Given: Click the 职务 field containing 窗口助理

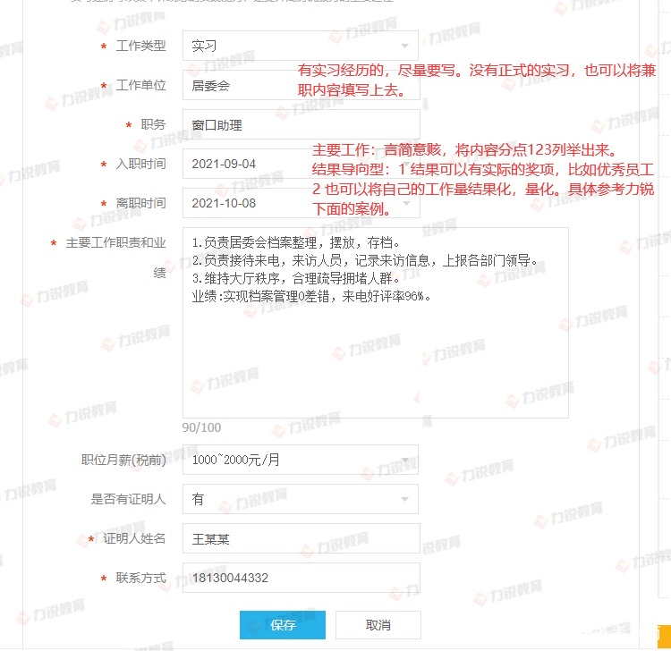Looking at the screenshot, I should (302, 124).
